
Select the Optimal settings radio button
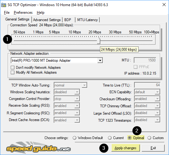130,138
